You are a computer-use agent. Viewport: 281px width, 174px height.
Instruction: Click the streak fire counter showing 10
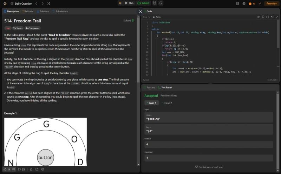(x=252, y=4)
